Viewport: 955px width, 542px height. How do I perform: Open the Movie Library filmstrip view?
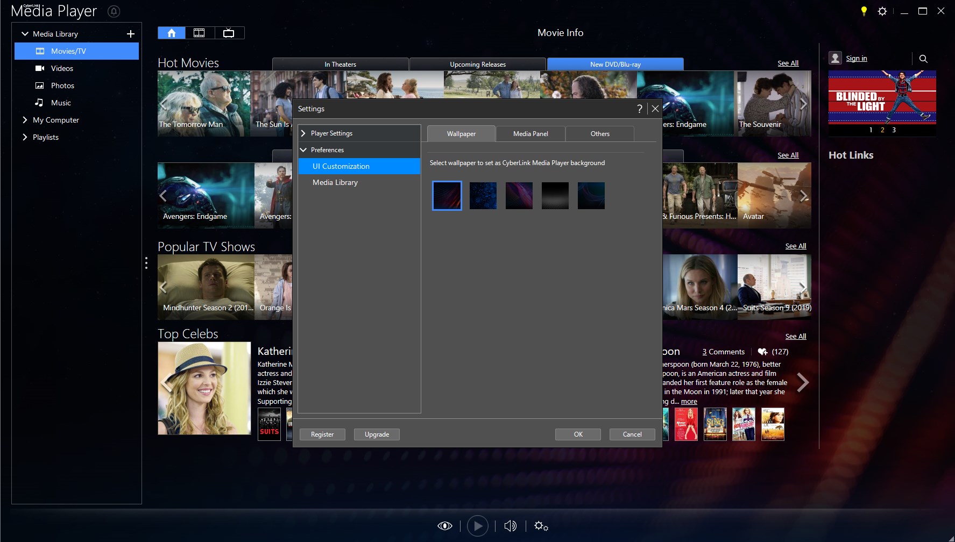[x=200, y=32]
